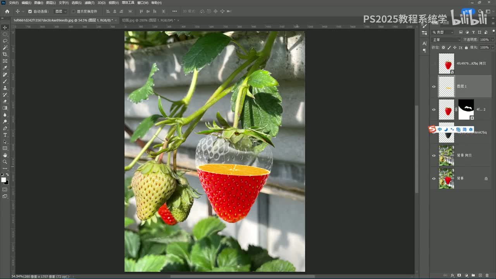The height and width of the screenshot is (279, 496).
Task: Hide the 背景 拷贝 layer
Action: (434, 155)
